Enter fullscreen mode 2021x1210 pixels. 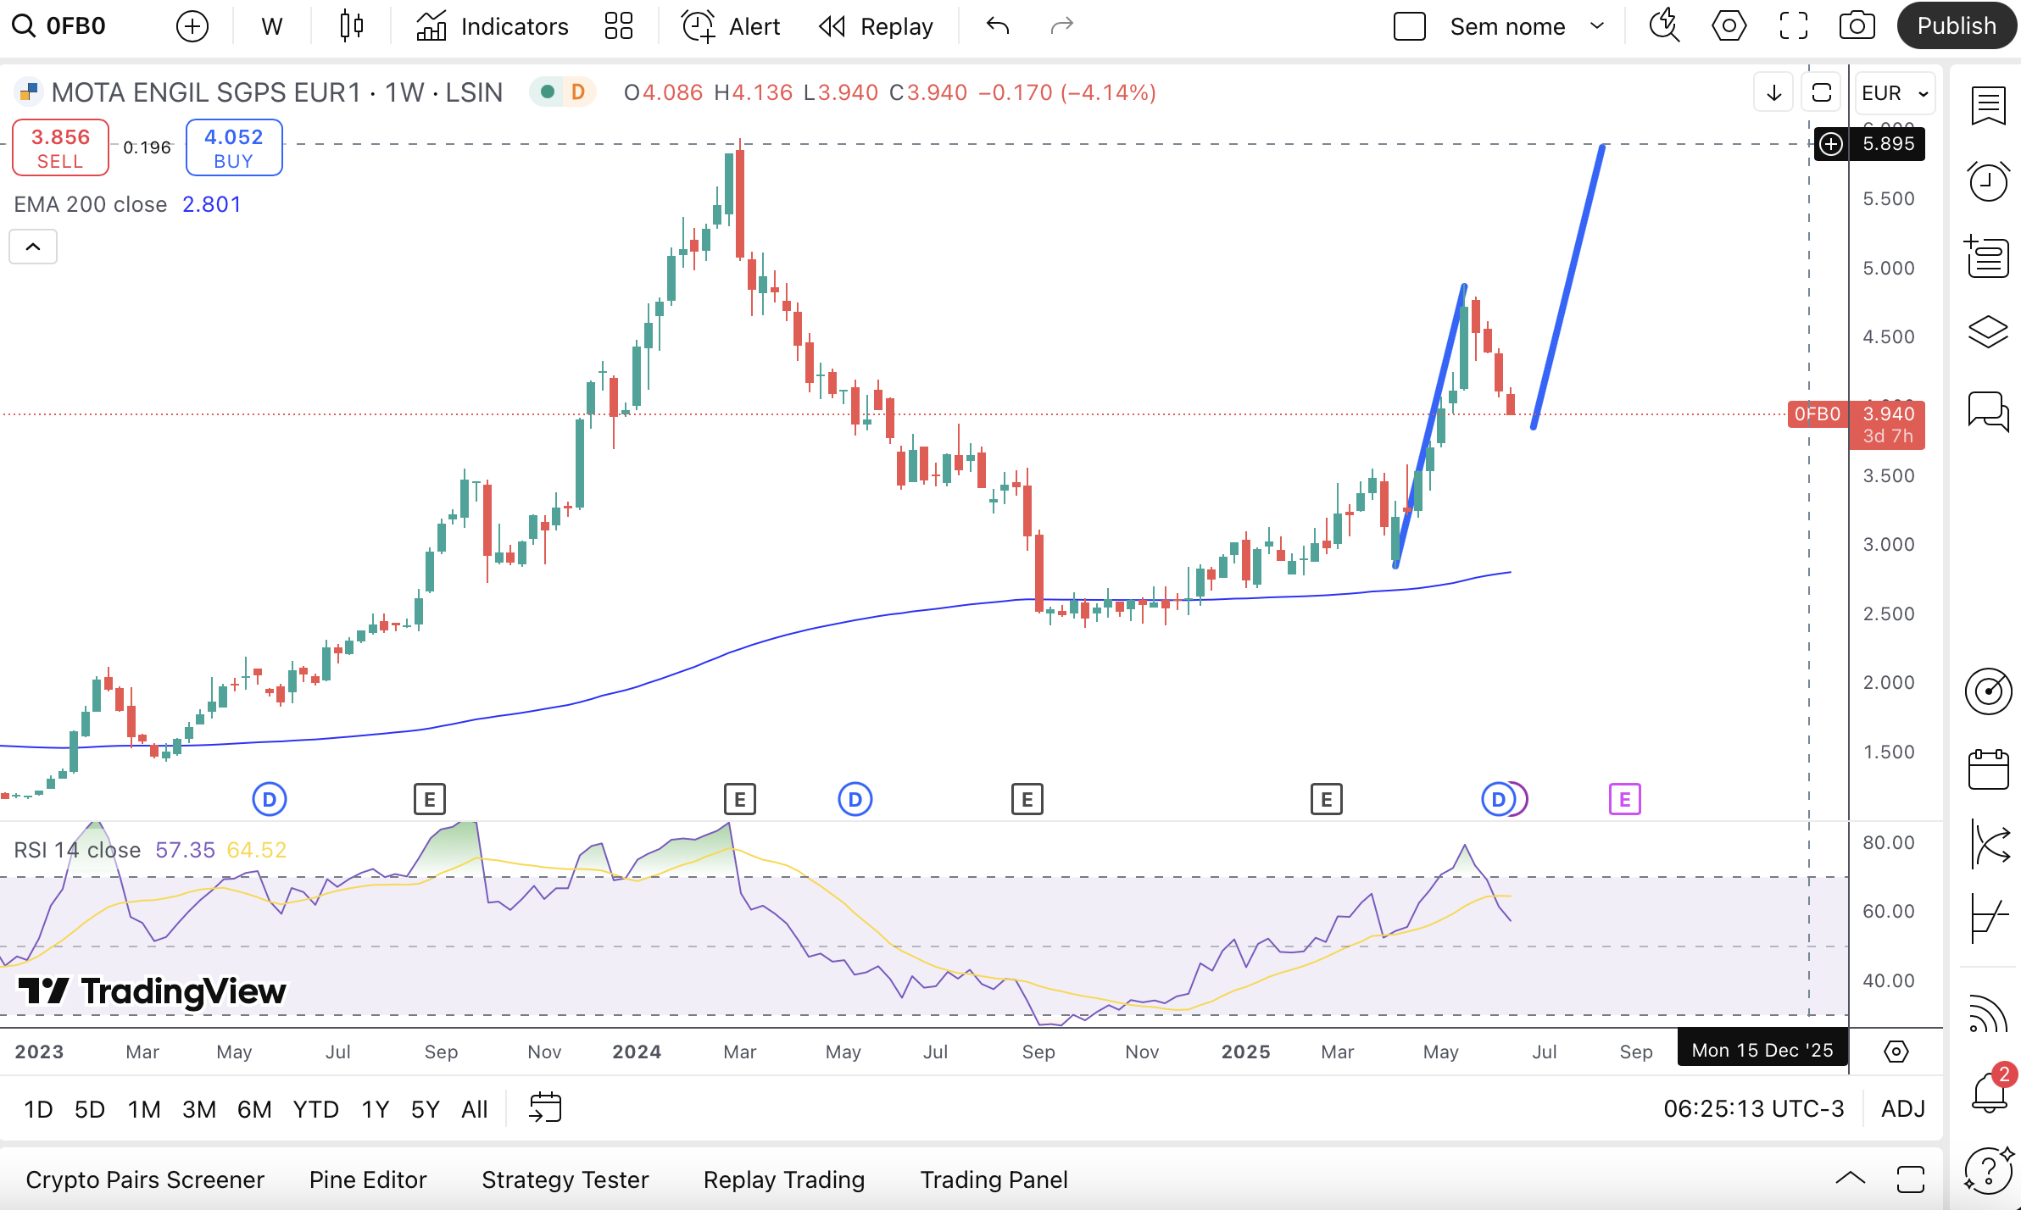(x=1793, y=26)
